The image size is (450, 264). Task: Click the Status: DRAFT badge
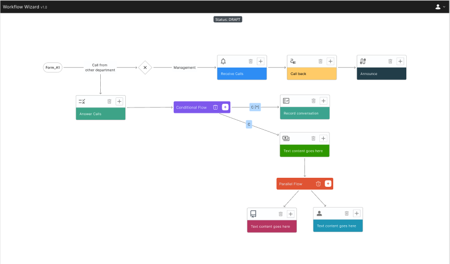click(x=228, y=19)
